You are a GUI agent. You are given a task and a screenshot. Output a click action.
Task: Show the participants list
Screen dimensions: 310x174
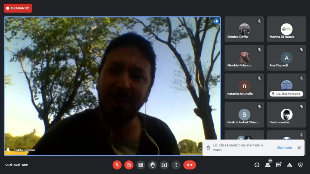pos(268,165)
